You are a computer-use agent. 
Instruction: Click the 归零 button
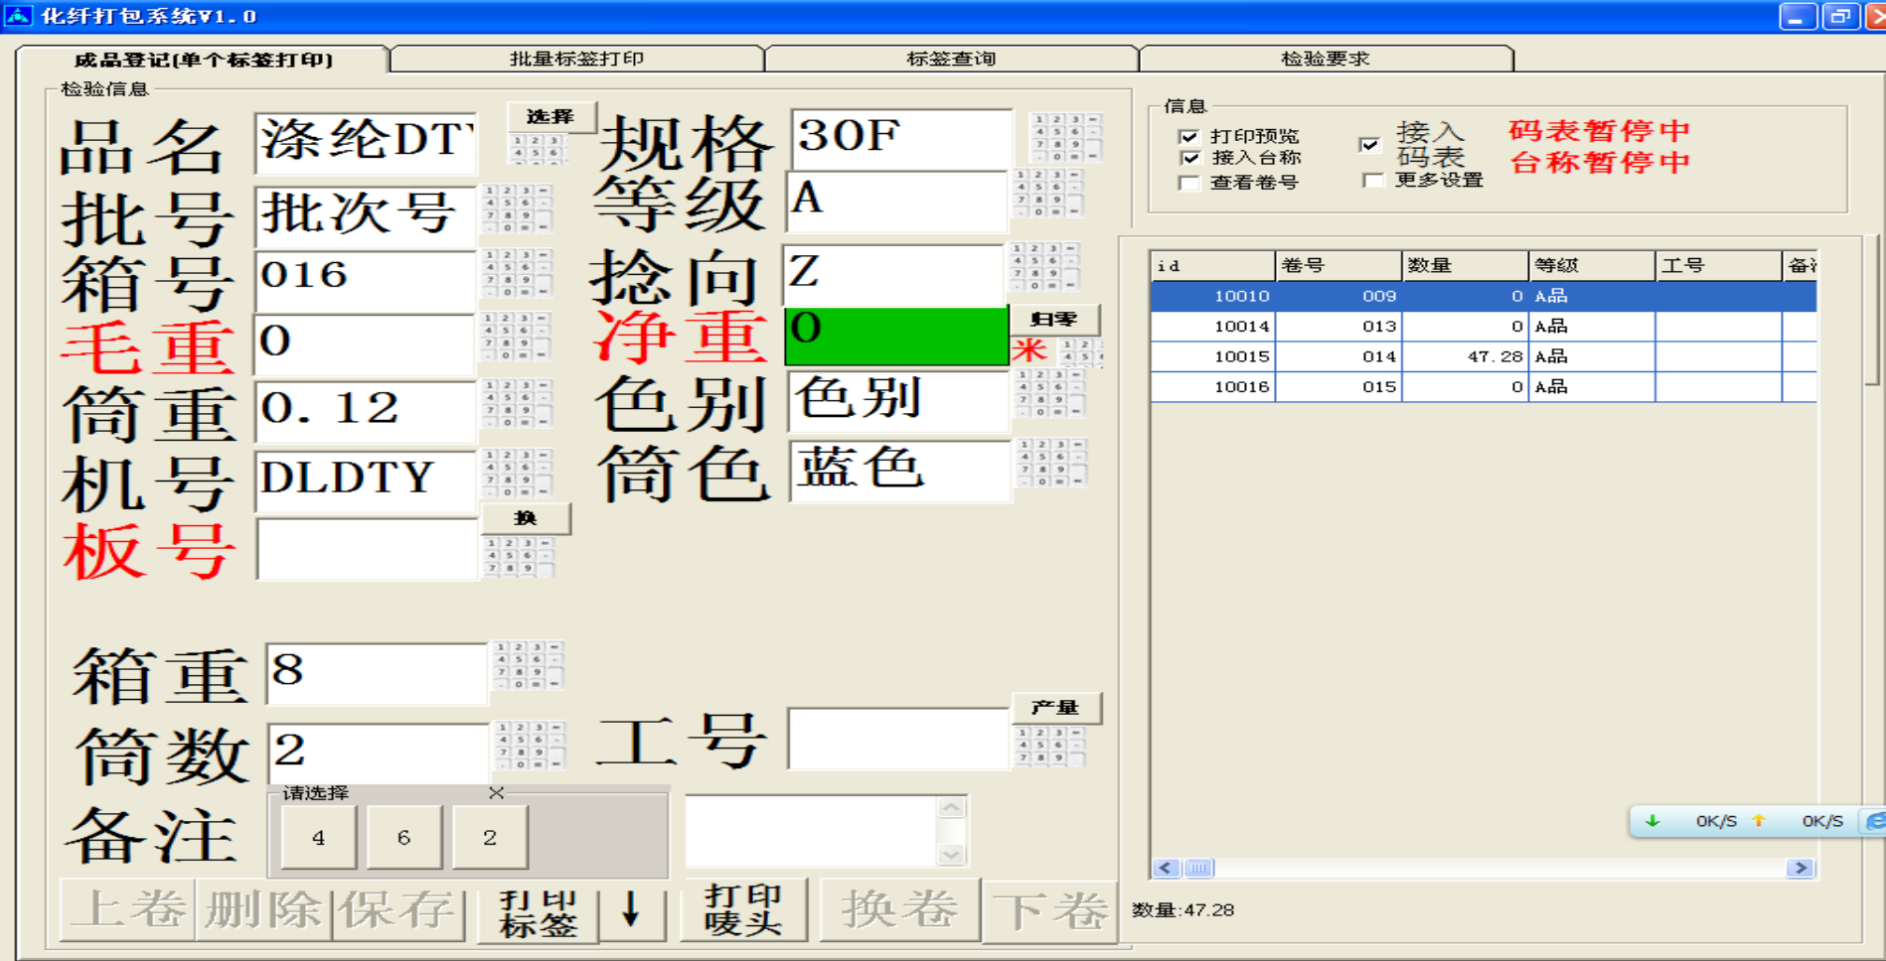(1054, 320)
